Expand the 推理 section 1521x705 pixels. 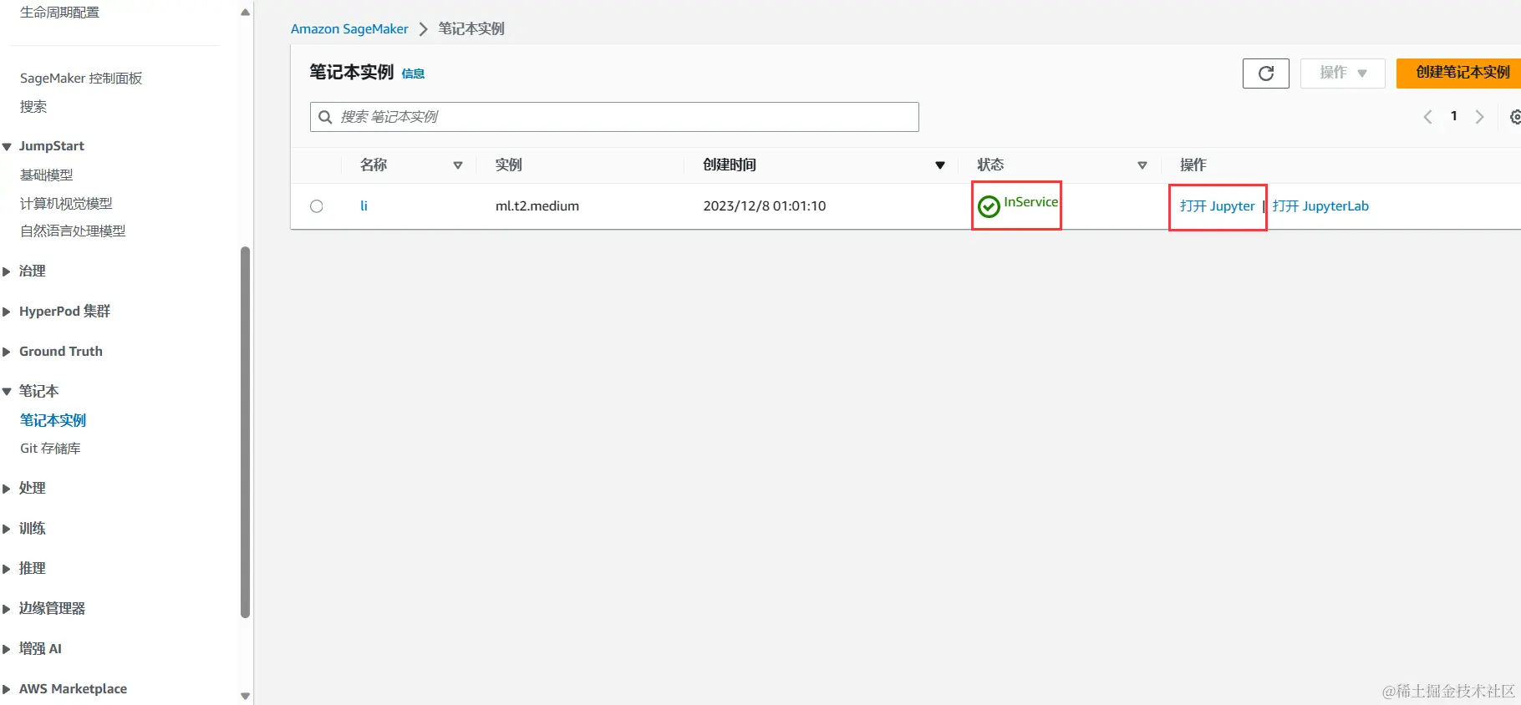pos(7,569)
